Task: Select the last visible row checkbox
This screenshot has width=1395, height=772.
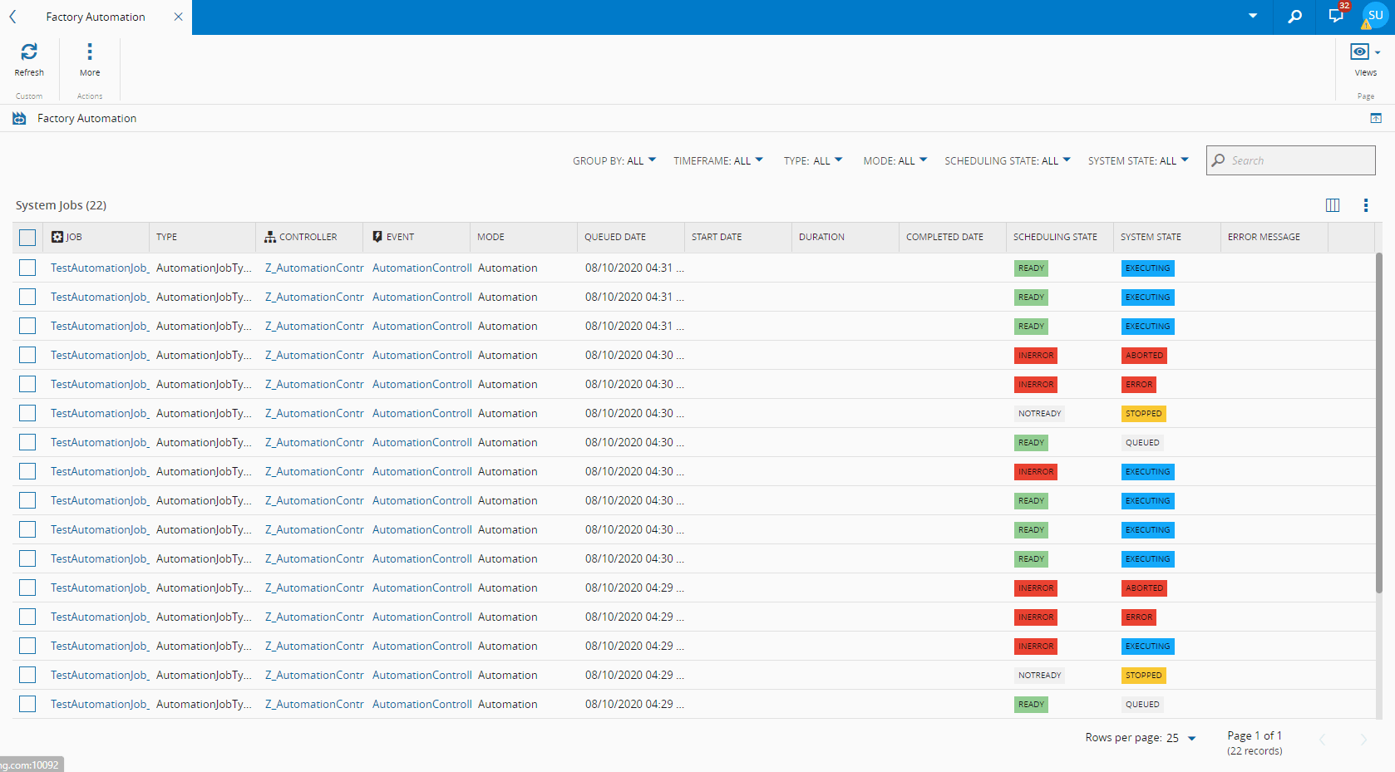Action: (x=27, y=704)
